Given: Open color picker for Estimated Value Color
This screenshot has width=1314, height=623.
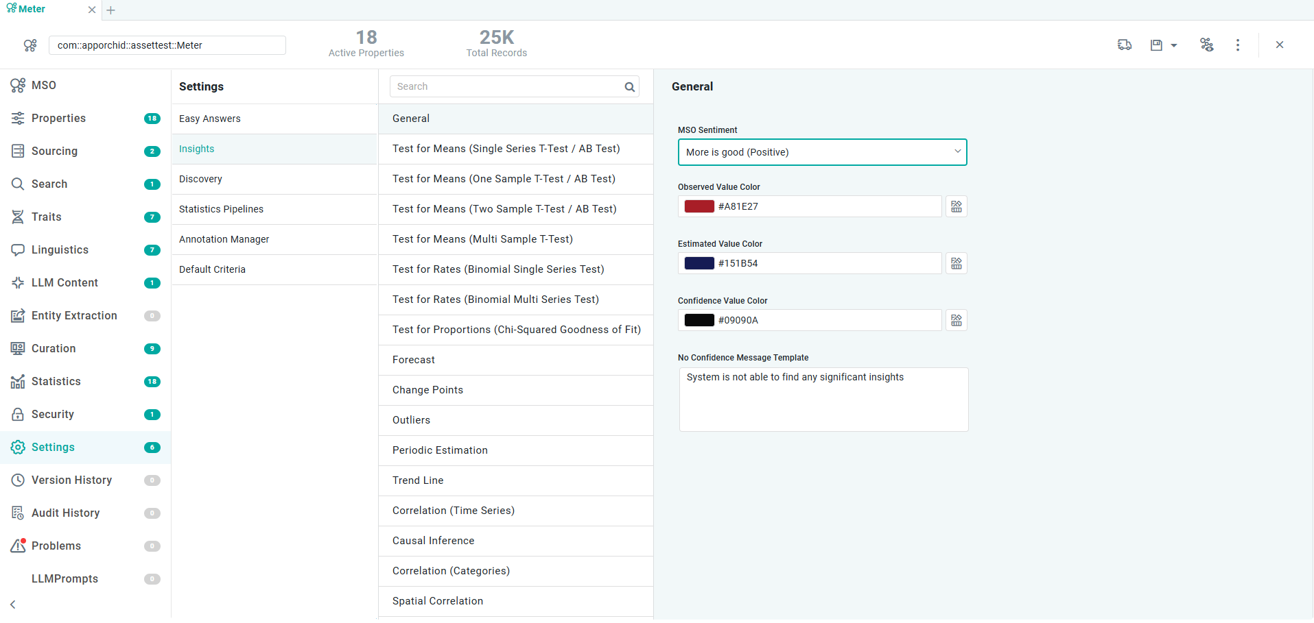Looking at the screenshot, I should [x=957, y=264].
